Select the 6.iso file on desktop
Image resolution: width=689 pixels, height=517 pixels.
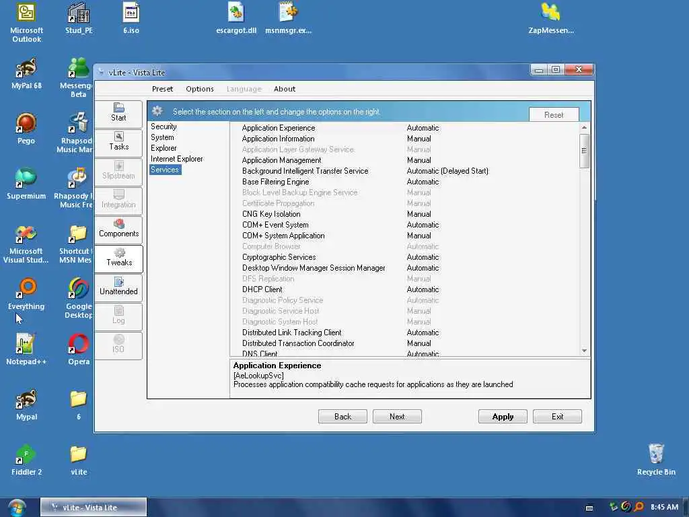click(131, 18)
